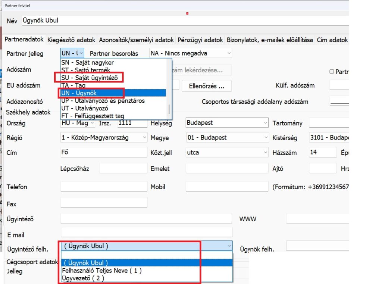Click the Név field containing Ügynök Ubul
Viewport: 382px width, 284px height.
186,21
